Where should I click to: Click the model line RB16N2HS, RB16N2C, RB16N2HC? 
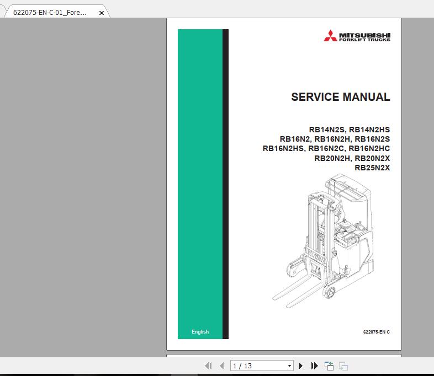326,148
